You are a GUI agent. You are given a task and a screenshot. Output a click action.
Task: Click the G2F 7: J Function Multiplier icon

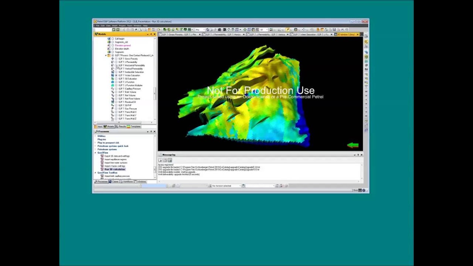coord(113,85)
